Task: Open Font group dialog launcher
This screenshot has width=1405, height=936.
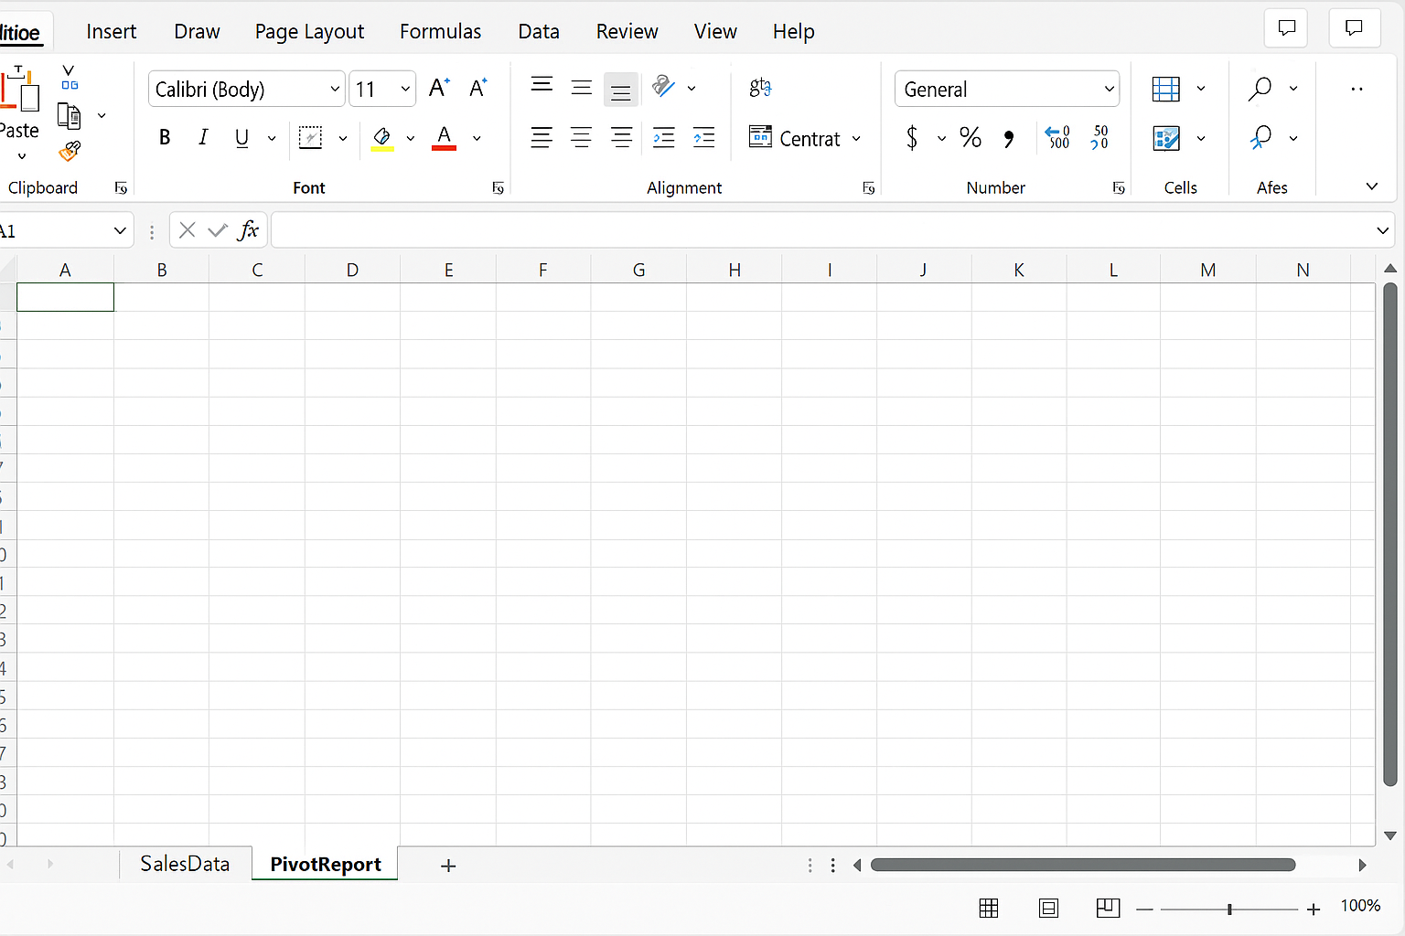Action: (x=499, y=188)
